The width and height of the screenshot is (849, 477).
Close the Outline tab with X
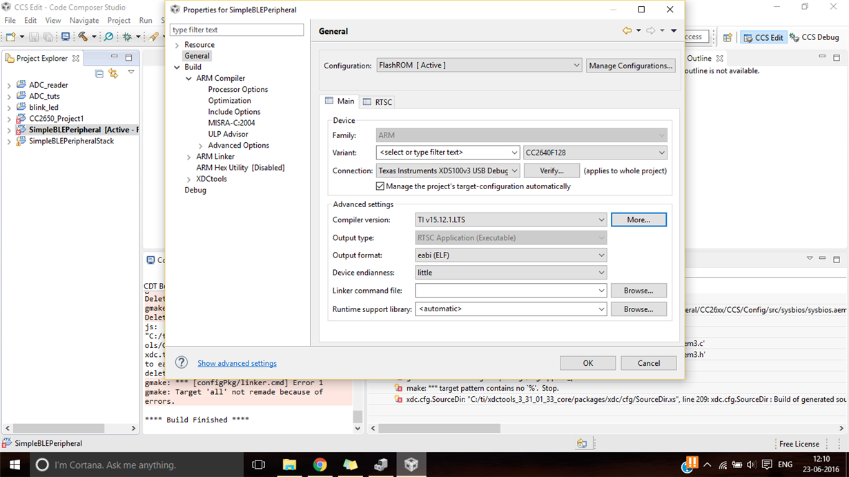point(719,59)
